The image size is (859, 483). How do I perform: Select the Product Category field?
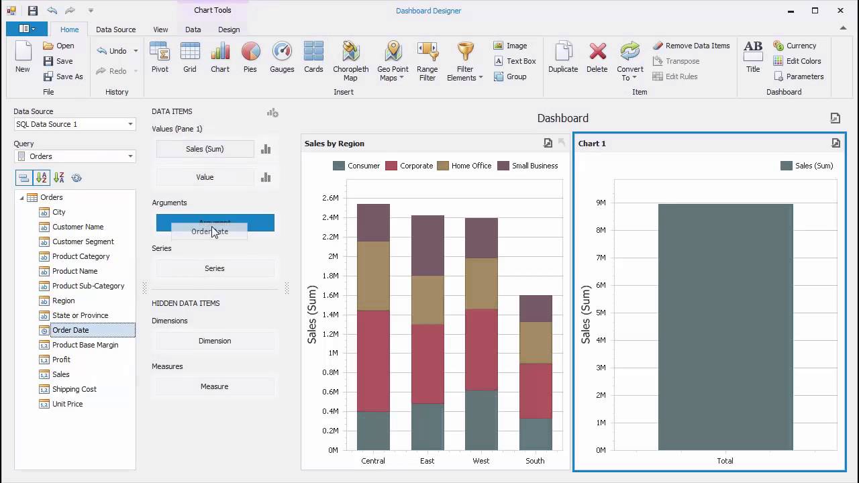coord(81,256)
